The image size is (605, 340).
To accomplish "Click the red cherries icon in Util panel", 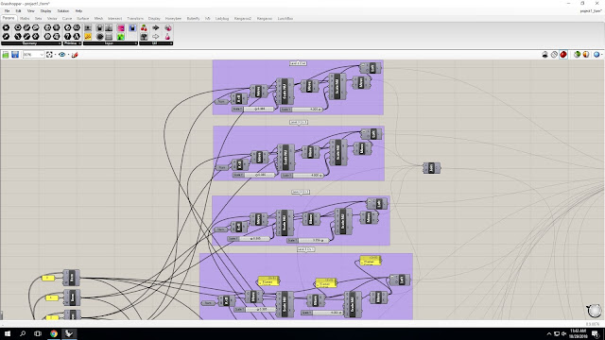I will (x=144, y=27).
